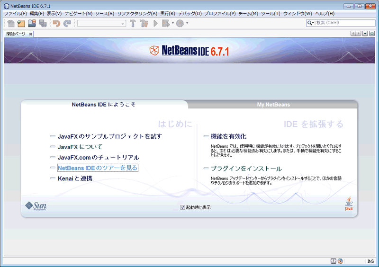Close the 開始ページ tab
Viewport: 379px width, 267px height.
[x=30, y=34]
